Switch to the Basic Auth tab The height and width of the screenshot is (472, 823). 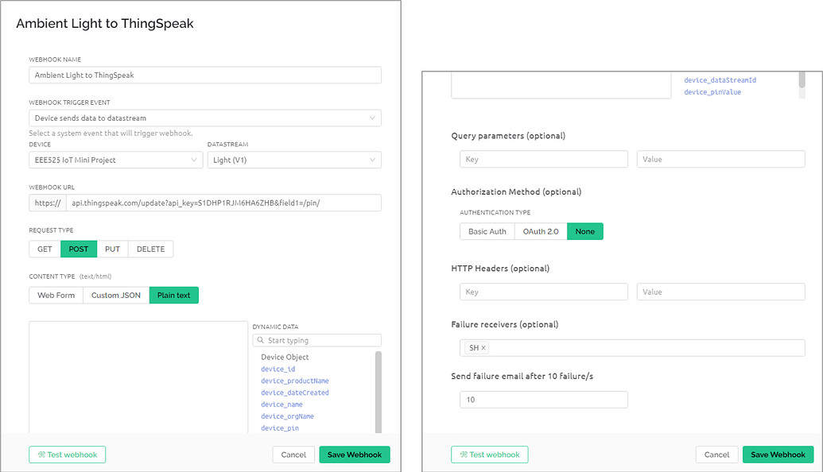point(487,231)
